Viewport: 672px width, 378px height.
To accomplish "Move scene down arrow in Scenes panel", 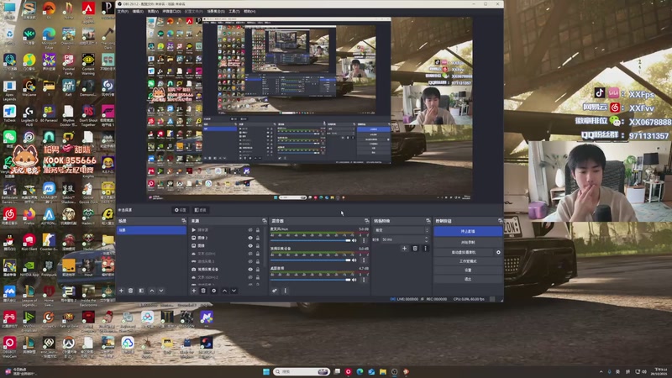I will tap(161, 291).
